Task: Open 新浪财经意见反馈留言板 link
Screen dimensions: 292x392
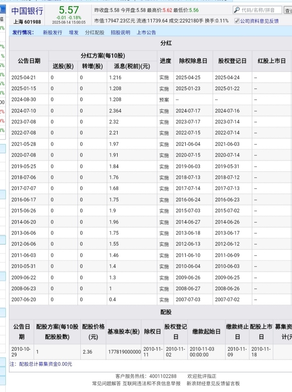Action: 213,383
